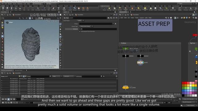198x111 pixels.
Task: Pick the black palette color swatch
Action: (183, 96)
